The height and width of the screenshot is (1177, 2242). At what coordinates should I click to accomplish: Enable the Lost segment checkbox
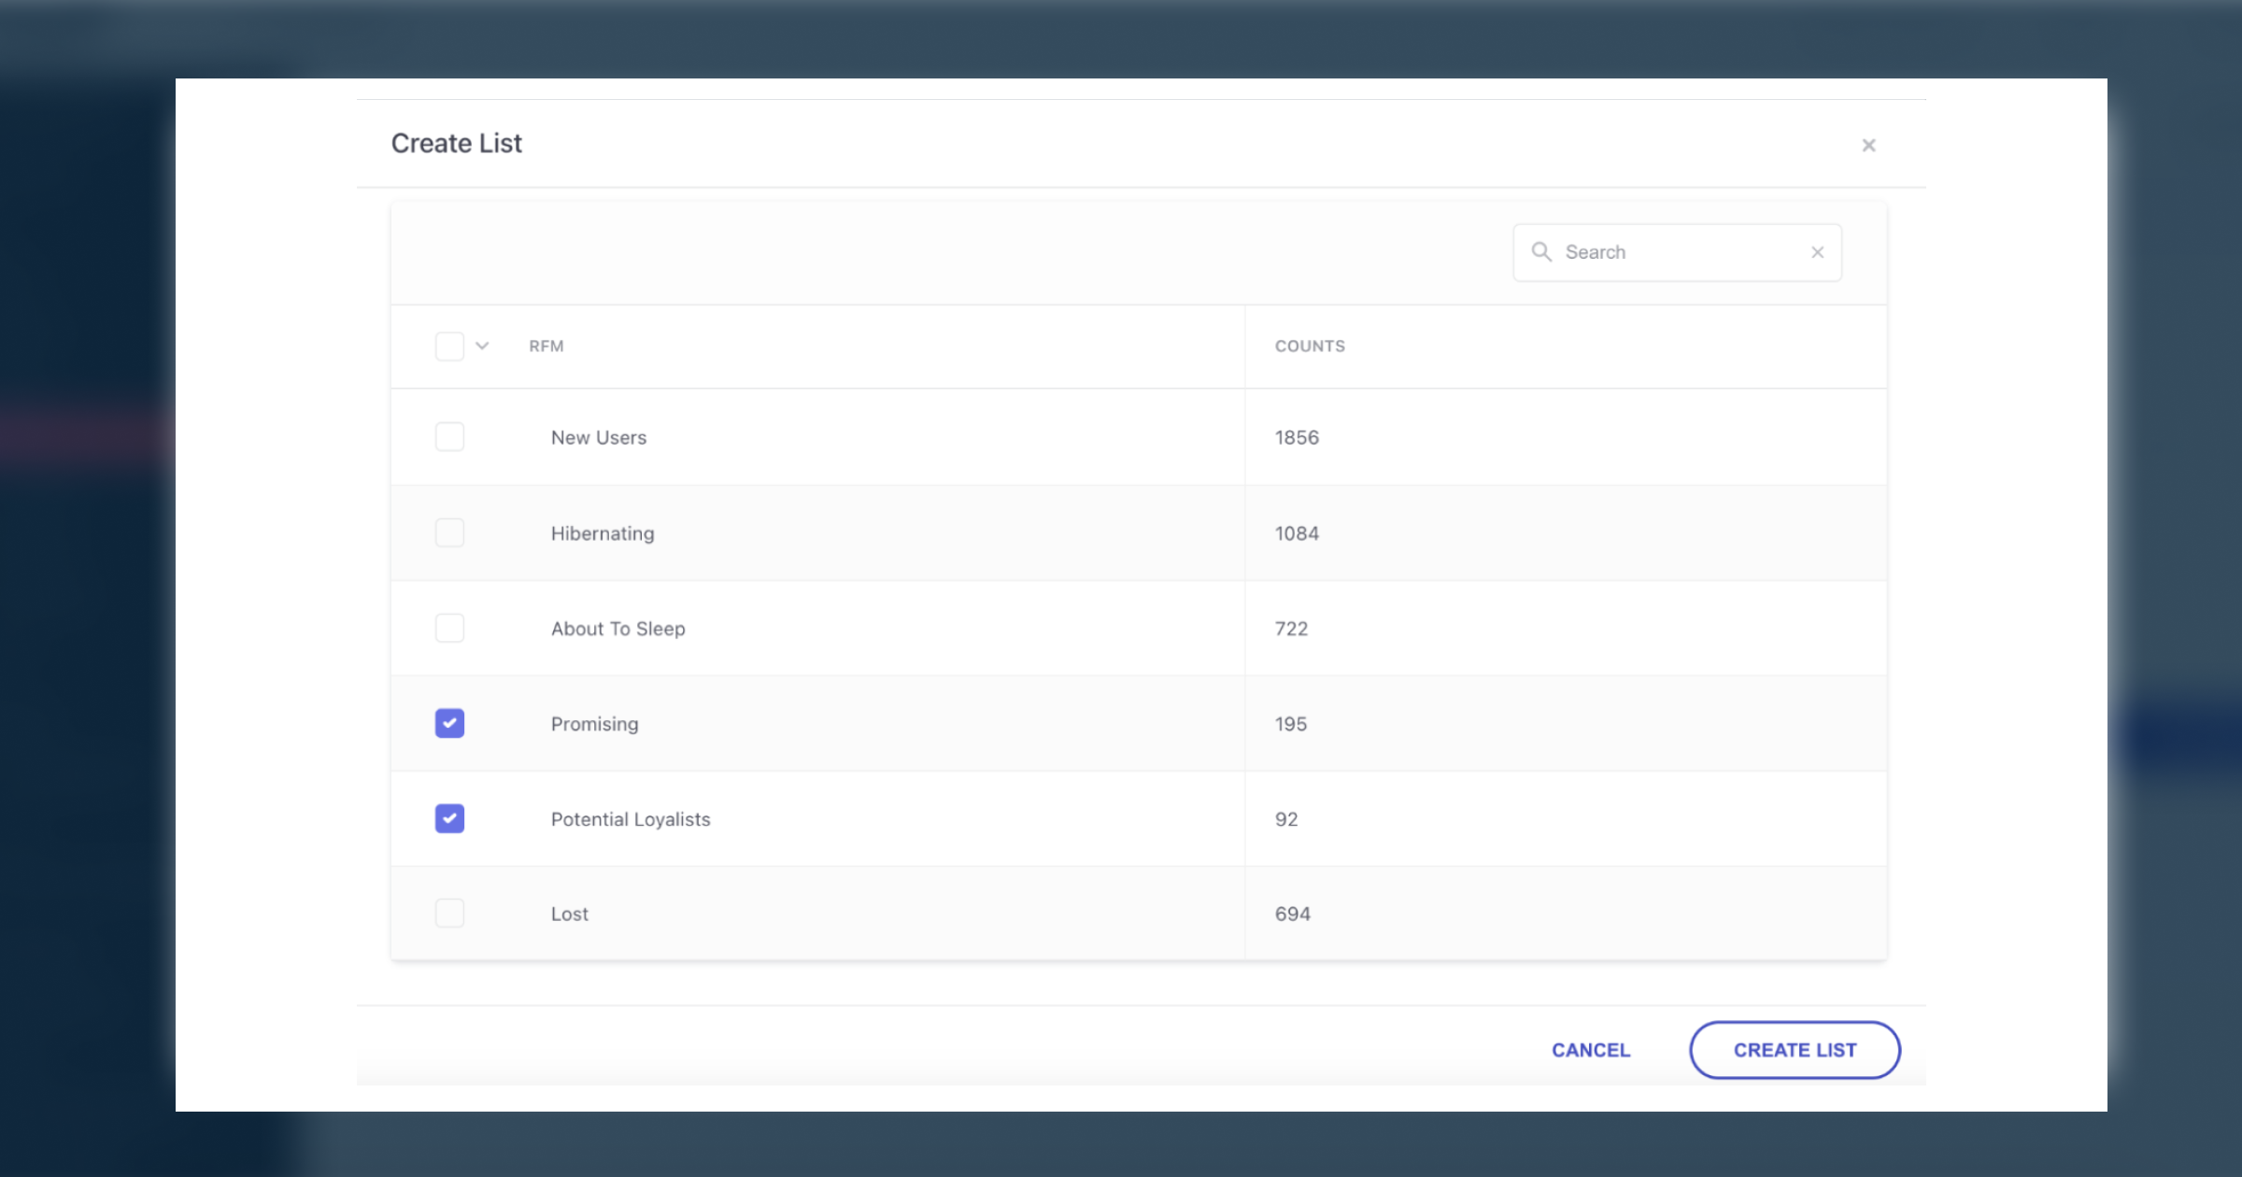pyautogui.click(x=449, y=914)
